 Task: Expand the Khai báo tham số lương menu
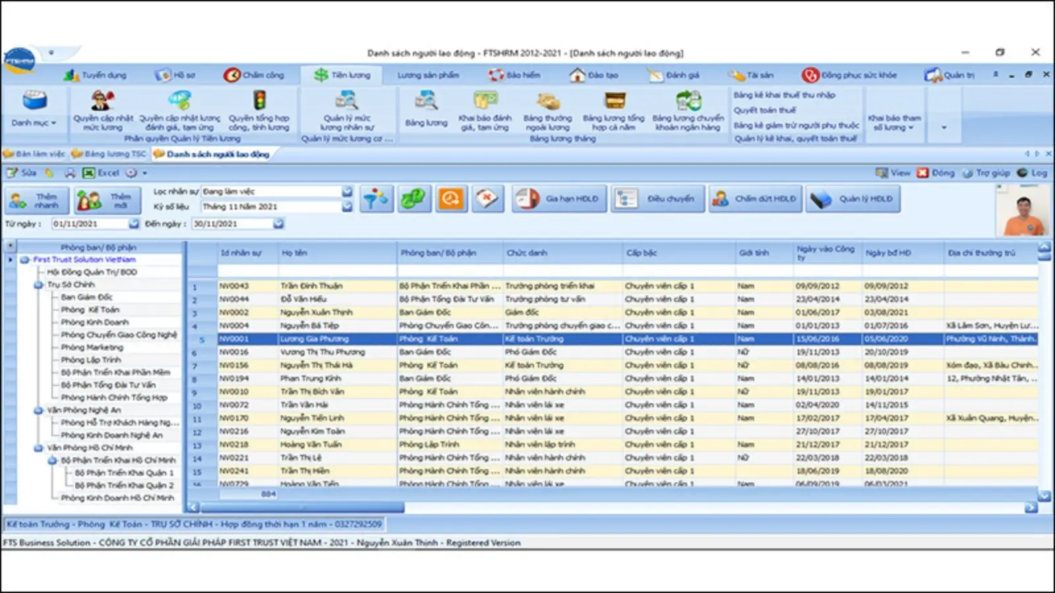point(894,123)
